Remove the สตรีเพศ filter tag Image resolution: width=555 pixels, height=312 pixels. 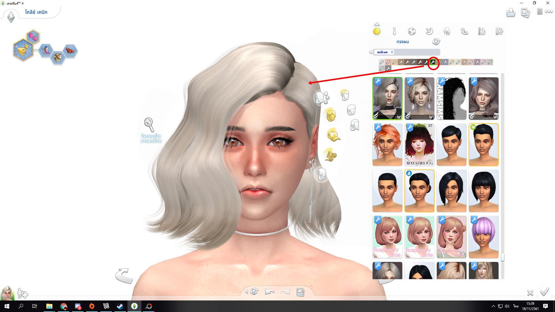click(392, 52)
